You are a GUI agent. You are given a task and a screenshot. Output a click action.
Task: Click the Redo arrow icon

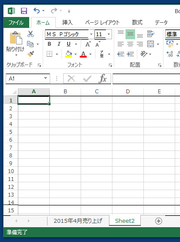[54, 10]
